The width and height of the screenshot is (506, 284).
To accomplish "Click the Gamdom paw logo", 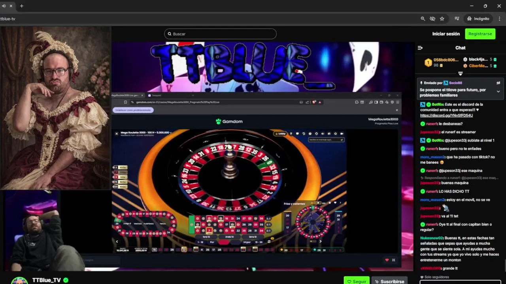I will click(x=218, y=121).
